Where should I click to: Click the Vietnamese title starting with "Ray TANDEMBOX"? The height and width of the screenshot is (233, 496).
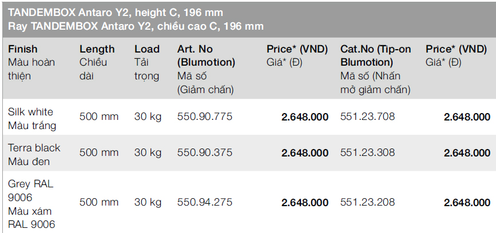[x=136, y=26]
